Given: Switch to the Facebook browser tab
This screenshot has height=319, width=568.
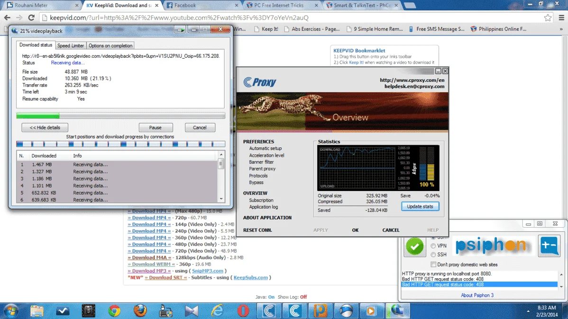Looking at the screenshot, I should tap(202, 5).
